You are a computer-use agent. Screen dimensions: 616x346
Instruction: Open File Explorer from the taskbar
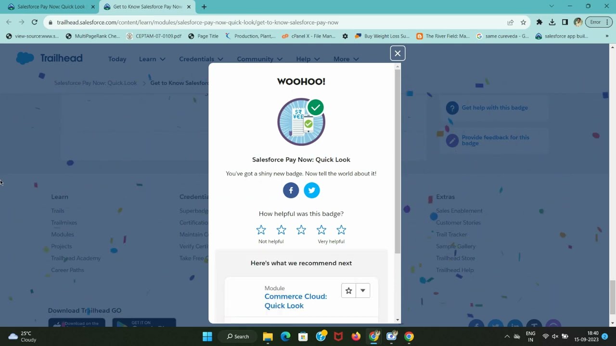tap(268, 336)
